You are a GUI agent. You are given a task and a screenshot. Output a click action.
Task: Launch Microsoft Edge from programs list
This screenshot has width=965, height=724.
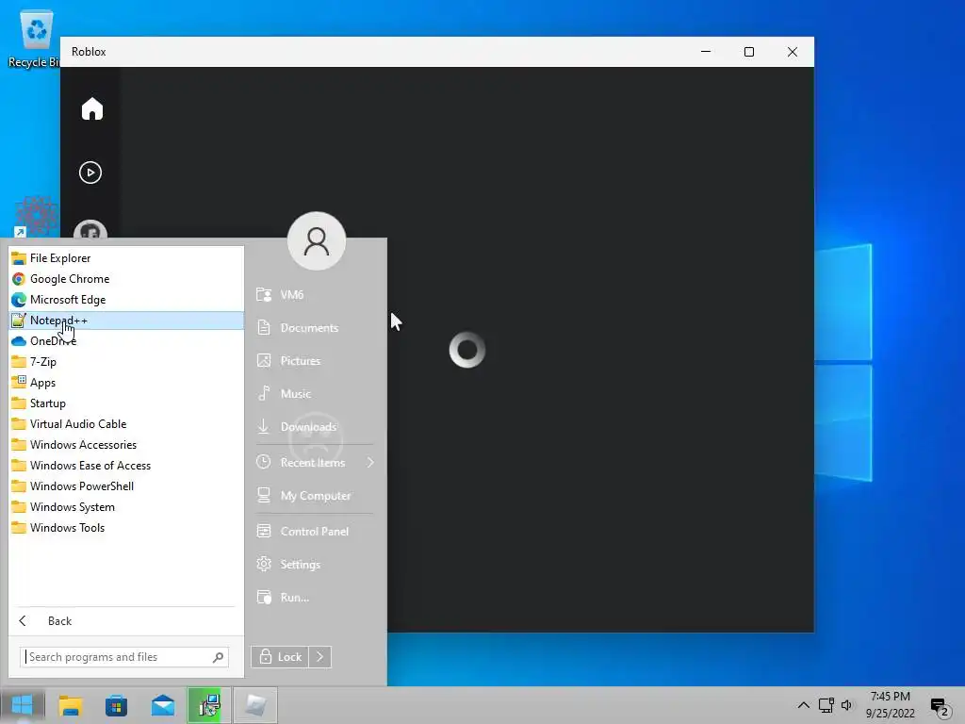[126, 300]
